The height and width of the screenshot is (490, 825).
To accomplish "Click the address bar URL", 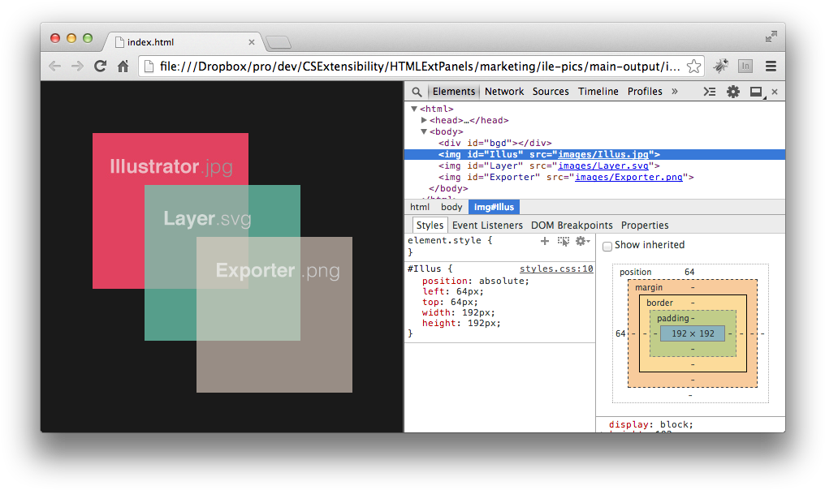I will pyautogui.click(x=419, y=67).
